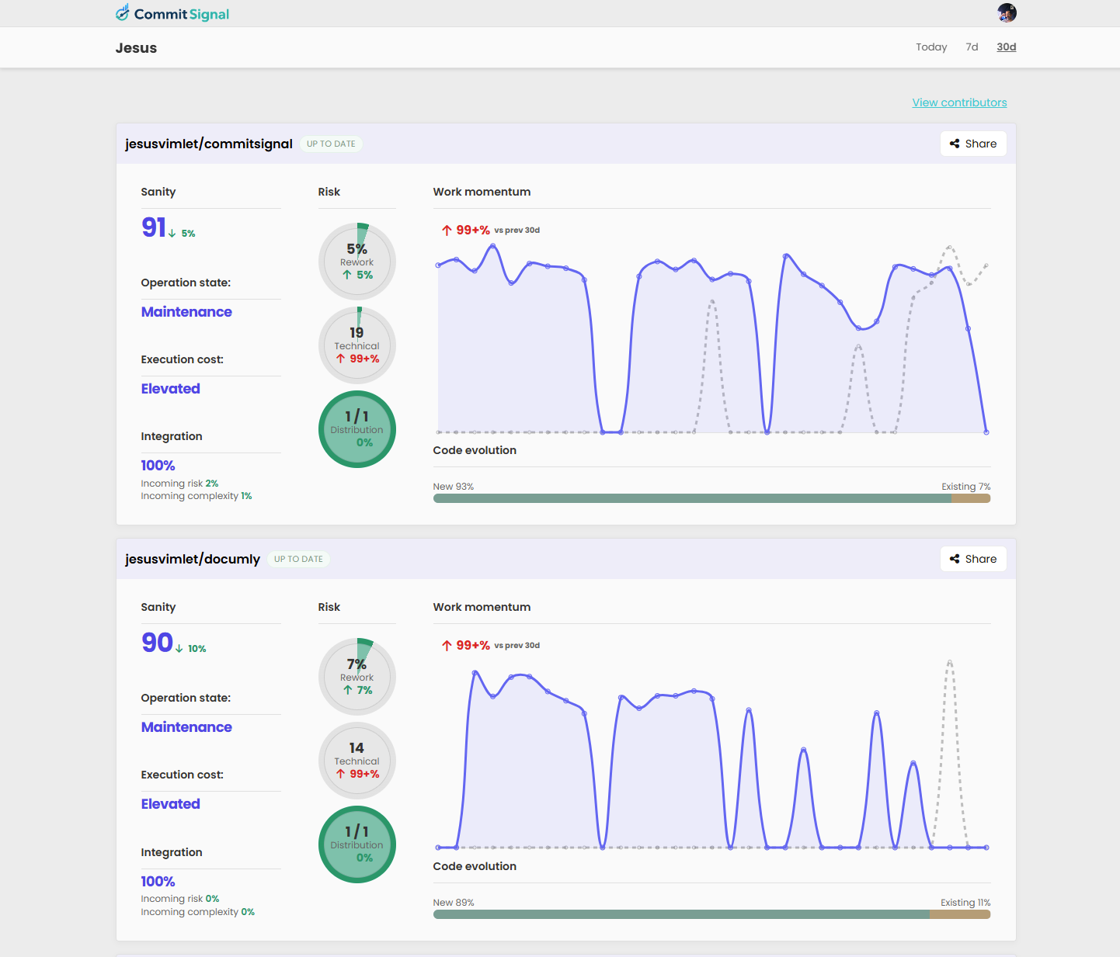Share the commitsignal repository card
Image resolution: width=1120 pixels, height=957 pixels.
coord(973,144)
